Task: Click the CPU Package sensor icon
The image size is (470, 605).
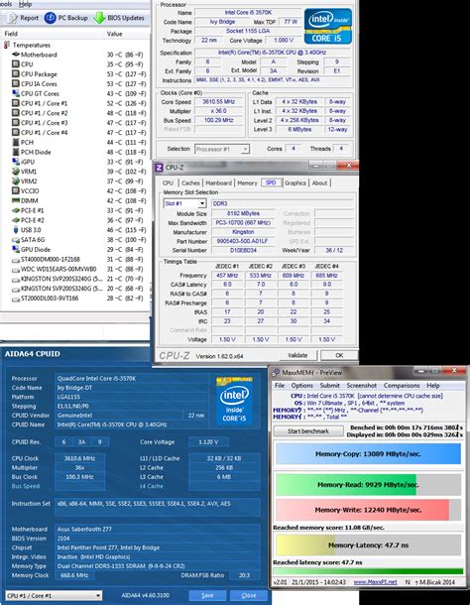Action: (16, 74)
